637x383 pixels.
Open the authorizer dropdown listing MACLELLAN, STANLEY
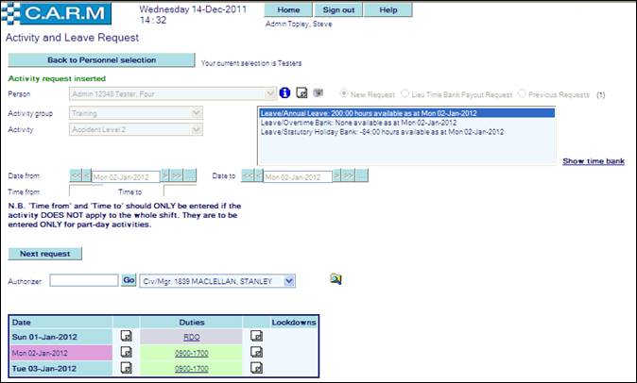(x=289, y=281)
